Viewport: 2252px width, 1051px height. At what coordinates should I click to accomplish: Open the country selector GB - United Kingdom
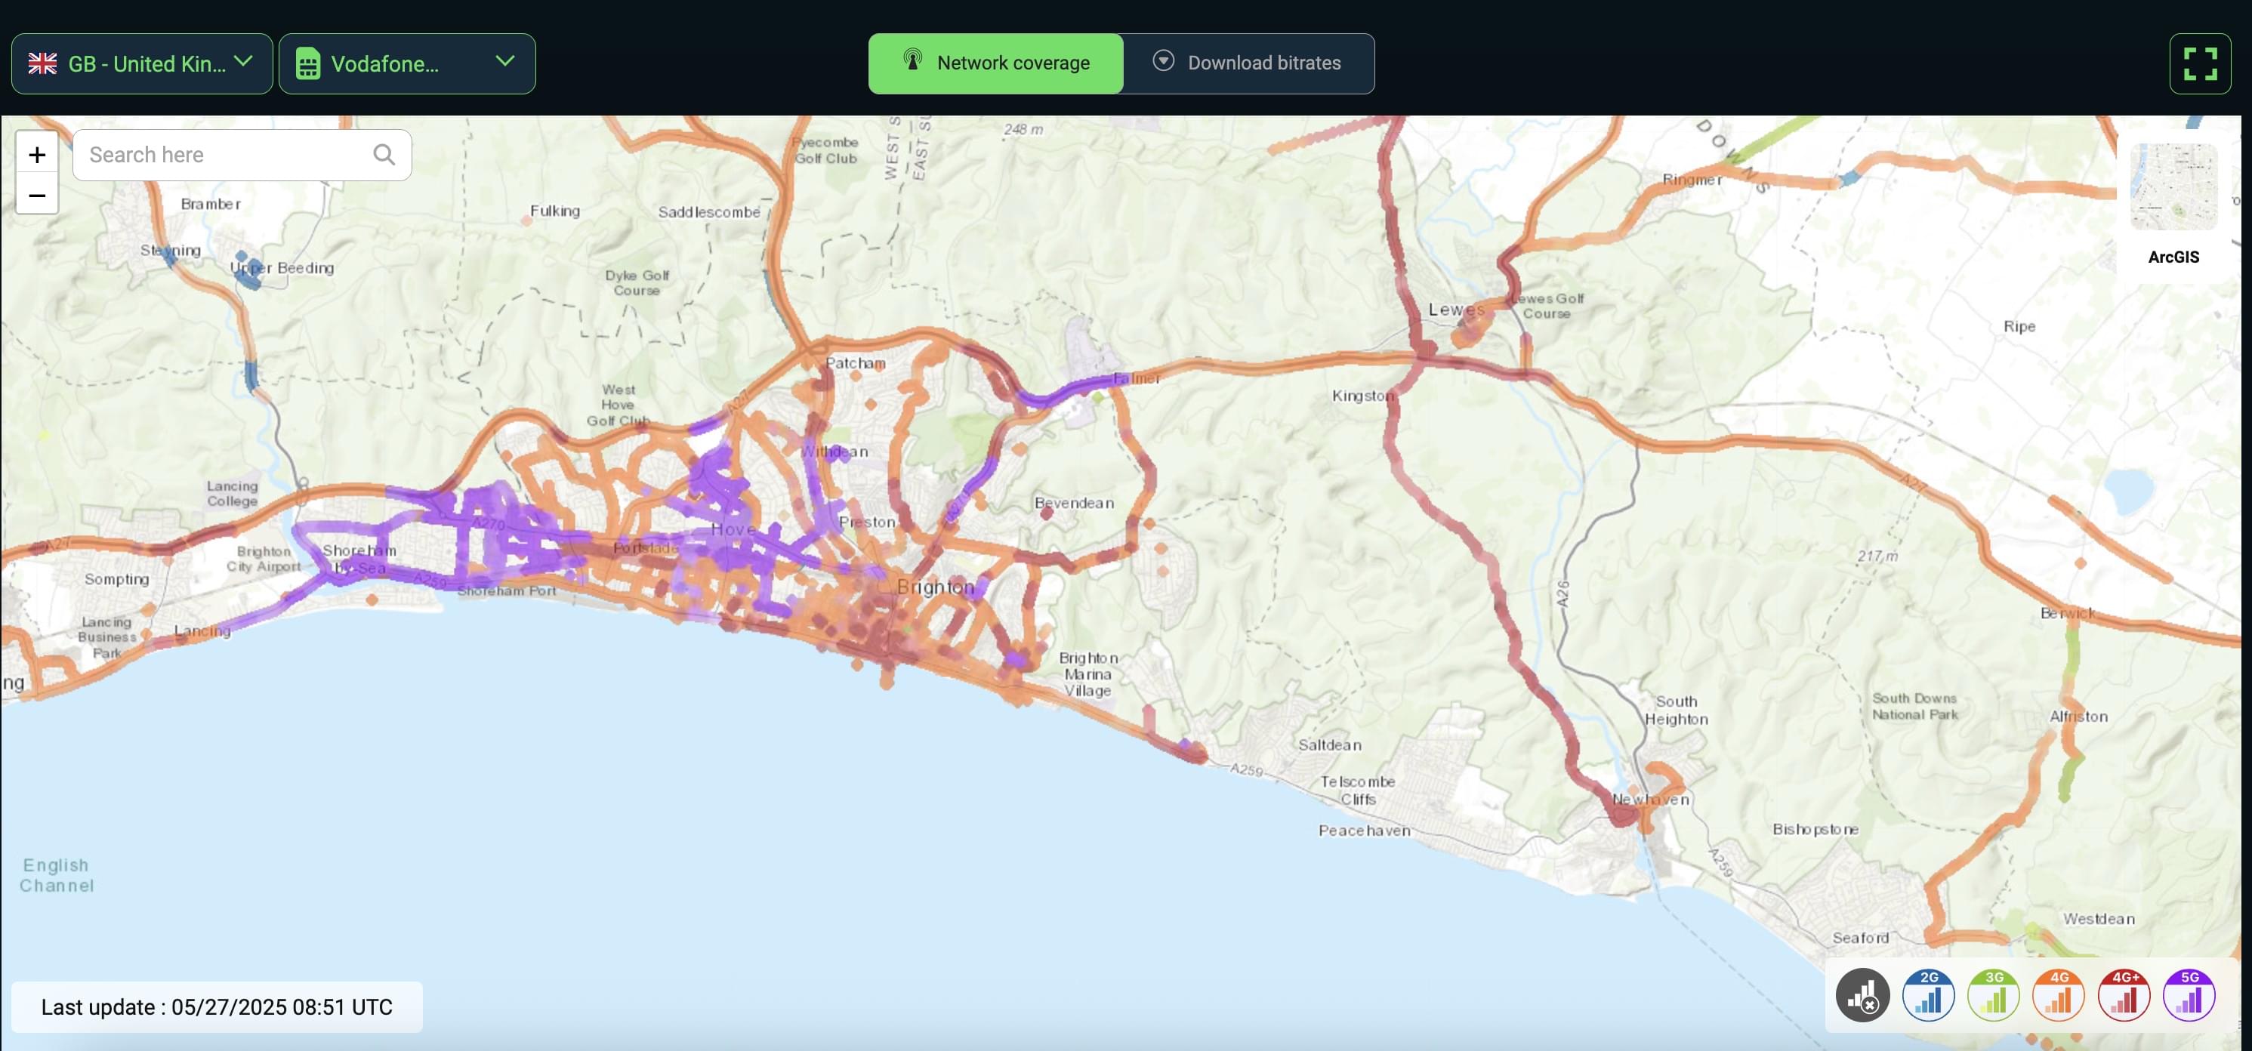(x=142, y=64)
